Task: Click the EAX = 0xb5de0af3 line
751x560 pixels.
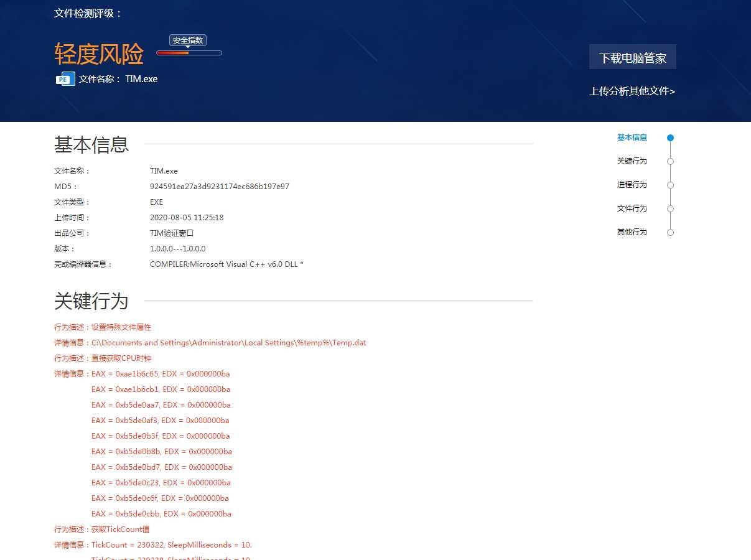Action: pos(160,421)
